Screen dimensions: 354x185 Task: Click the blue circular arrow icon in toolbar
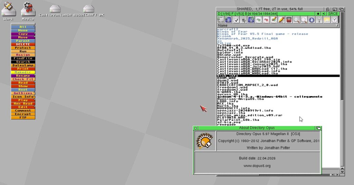click(x=311, y=20)
